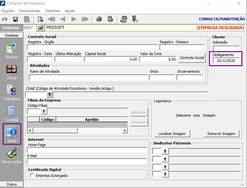247x188 pixels.
Task: Open the Ferramentas menu
Action: tap(30, 11)
